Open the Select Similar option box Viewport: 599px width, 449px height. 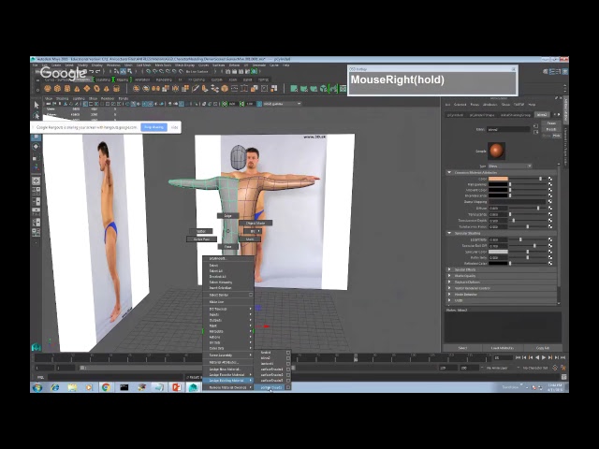pyautogui.click(x=251, y=295)
